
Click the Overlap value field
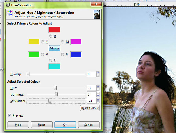point(92,74)
